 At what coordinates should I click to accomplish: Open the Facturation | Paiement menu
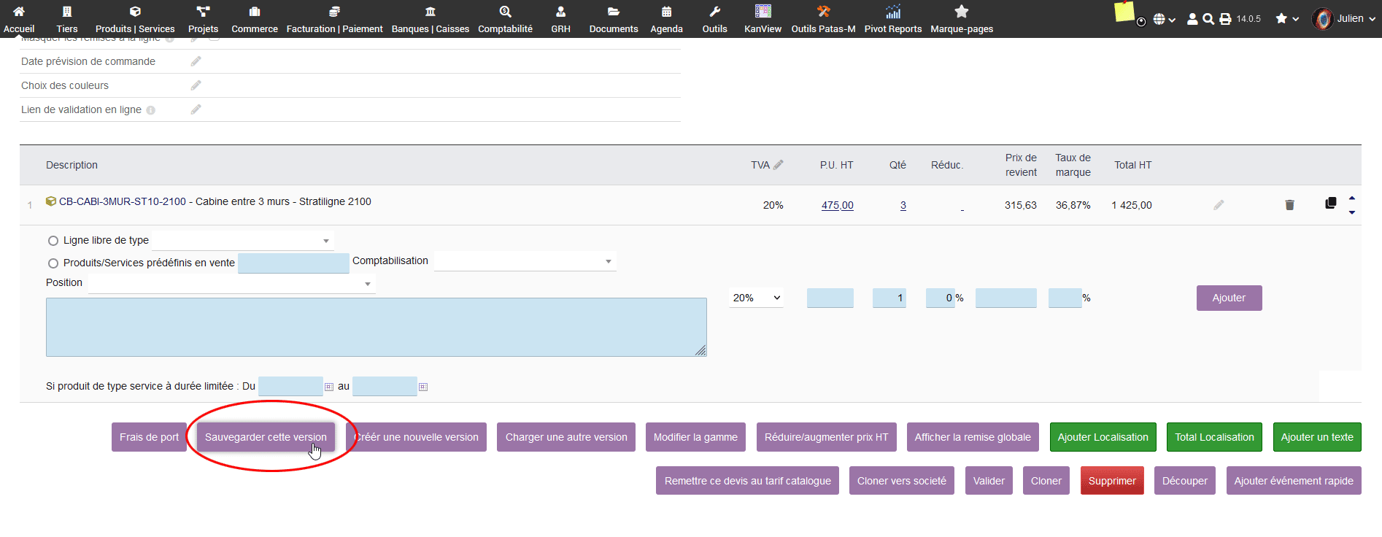[x=334, y=19]
